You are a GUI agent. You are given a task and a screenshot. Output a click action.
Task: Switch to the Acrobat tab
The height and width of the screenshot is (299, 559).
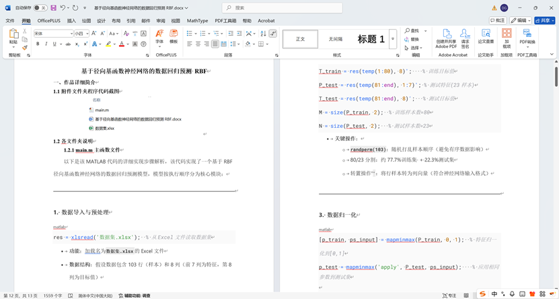pyautogui.click(x=266, y=21)
